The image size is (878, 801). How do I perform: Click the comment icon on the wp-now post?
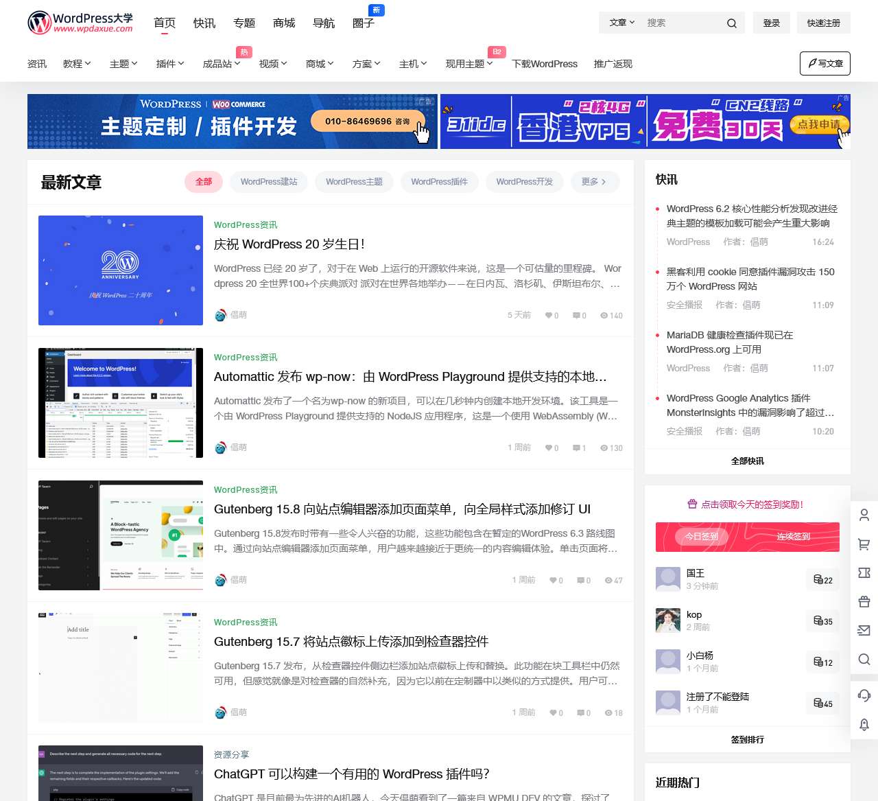(576, 448)
